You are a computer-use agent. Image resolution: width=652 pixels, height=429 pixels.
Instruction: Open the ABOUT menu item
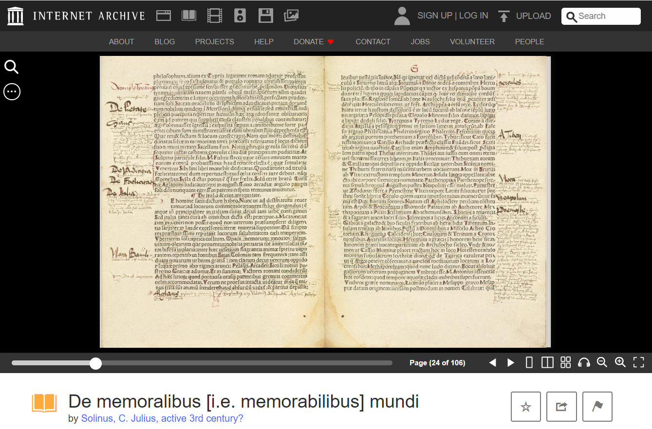pos(121,42)
